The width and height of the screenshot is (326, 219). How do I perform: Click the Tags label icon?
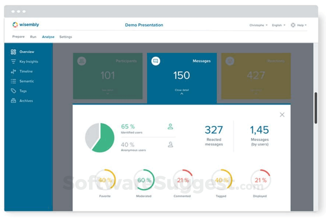coord(13,91)
